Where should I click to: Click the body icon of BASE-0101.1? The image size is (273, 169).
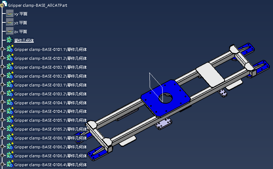10,49
